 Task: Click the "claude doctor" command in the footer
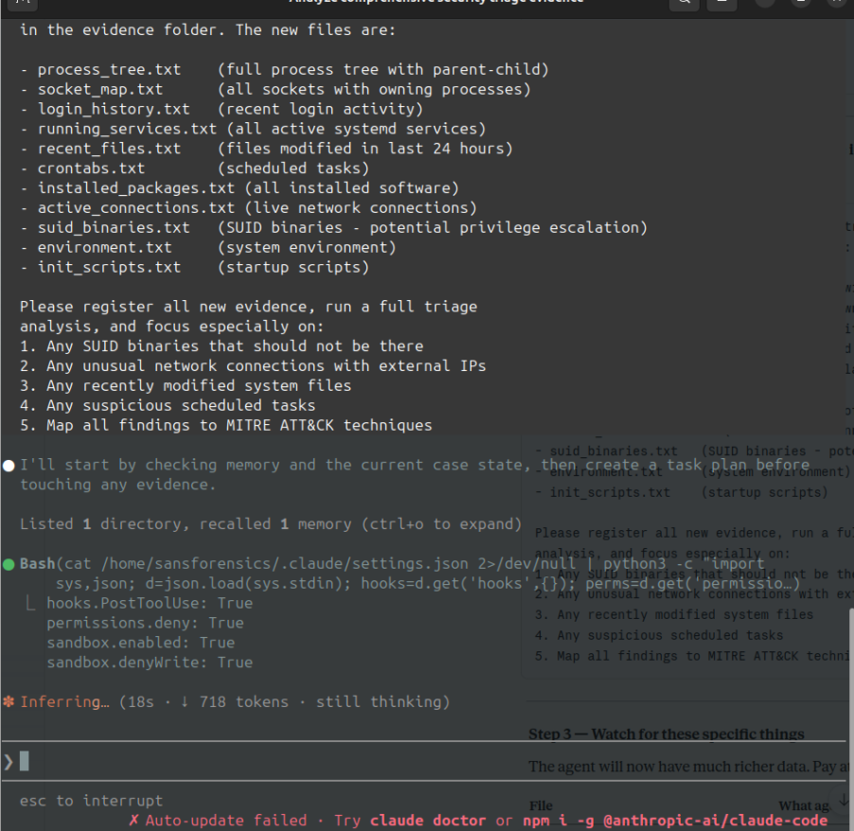click(428, 820)
